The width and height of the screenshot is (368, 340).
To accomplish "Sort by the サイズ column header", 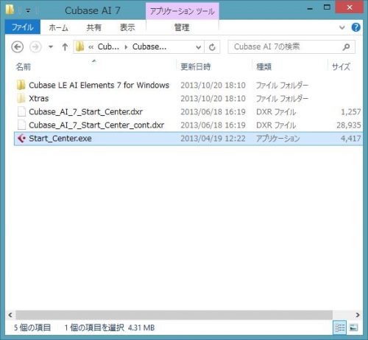I will coord(341,66).
